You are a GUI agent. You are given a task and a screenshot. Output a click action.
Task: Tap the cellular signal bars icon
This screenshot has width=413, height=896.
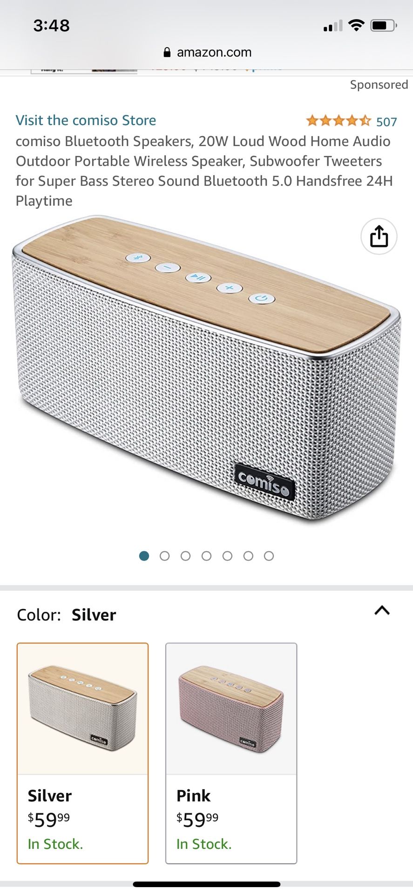pyautogui.click(x=333, y=26)
